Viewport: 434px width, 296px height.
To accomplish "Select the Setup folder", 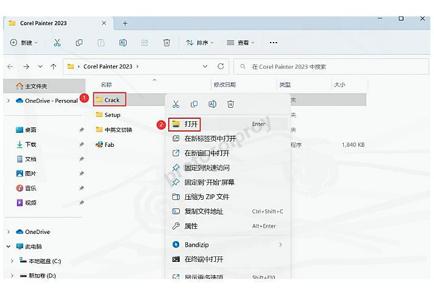I will [108, 115].
